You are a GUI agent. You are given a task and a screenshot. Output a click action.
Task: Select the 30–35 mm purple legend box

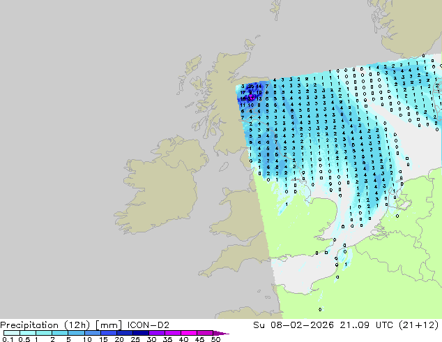tap(156, 333)
